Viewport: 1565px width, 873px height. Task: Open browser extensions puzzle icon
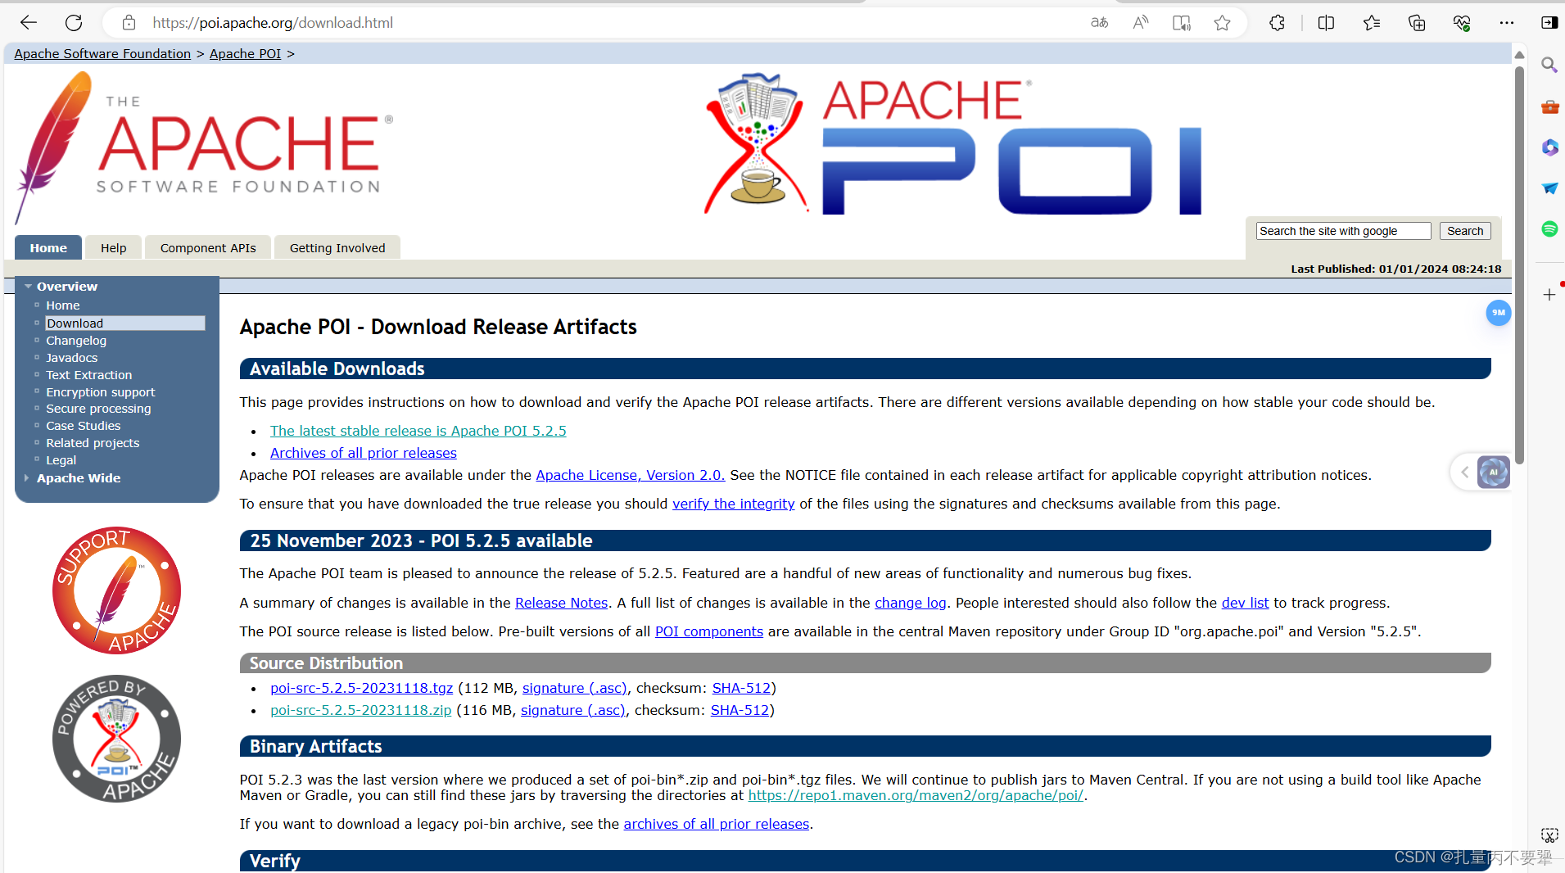click(x=1277, y=23)
